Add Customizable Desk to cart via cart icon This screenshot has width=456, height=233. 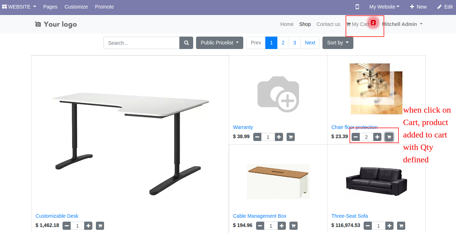(x=100, y=226)
